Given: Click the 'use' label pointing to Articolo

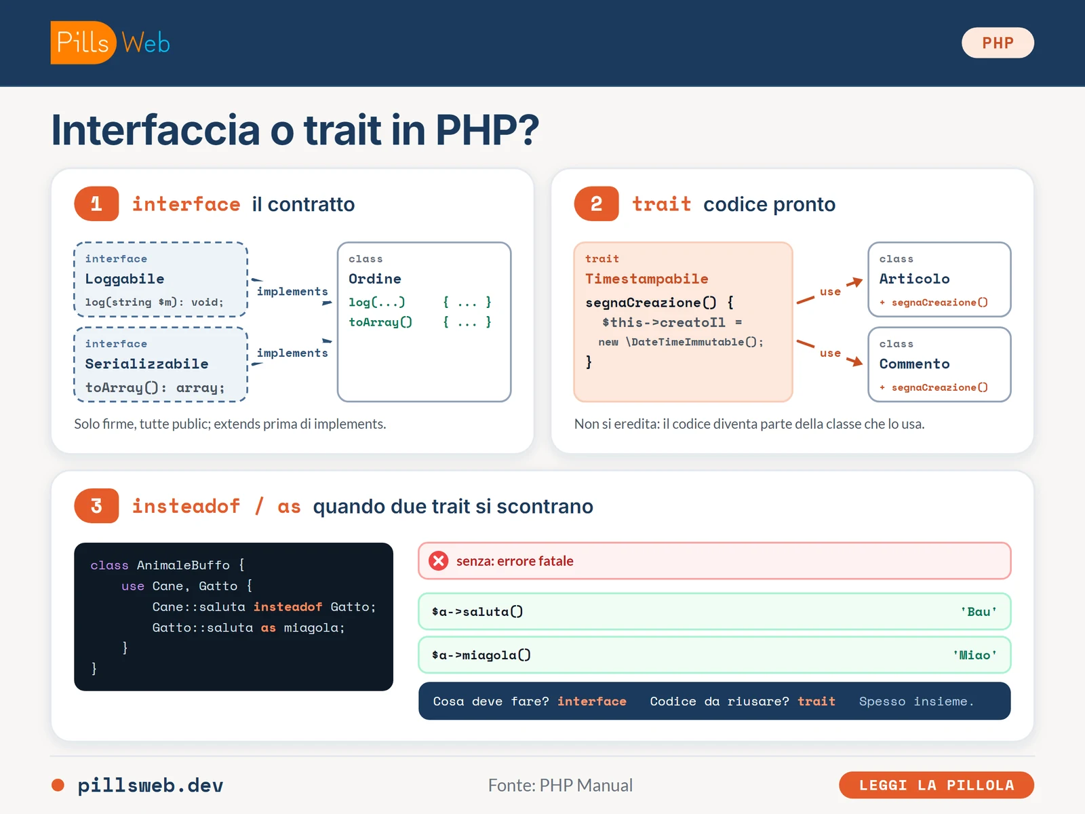Looking at the screenshot, I should pyautogui.click(x=830, y=291).
